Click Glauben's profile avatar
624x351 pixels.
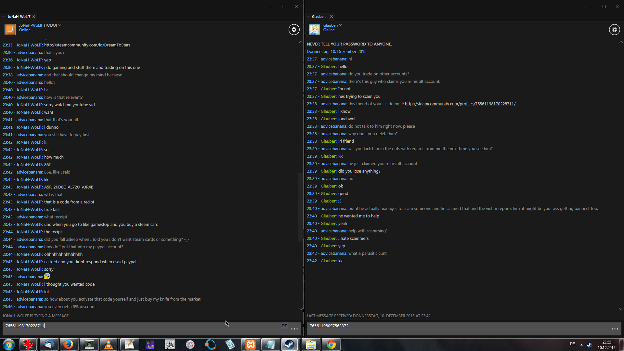point(314,29)
